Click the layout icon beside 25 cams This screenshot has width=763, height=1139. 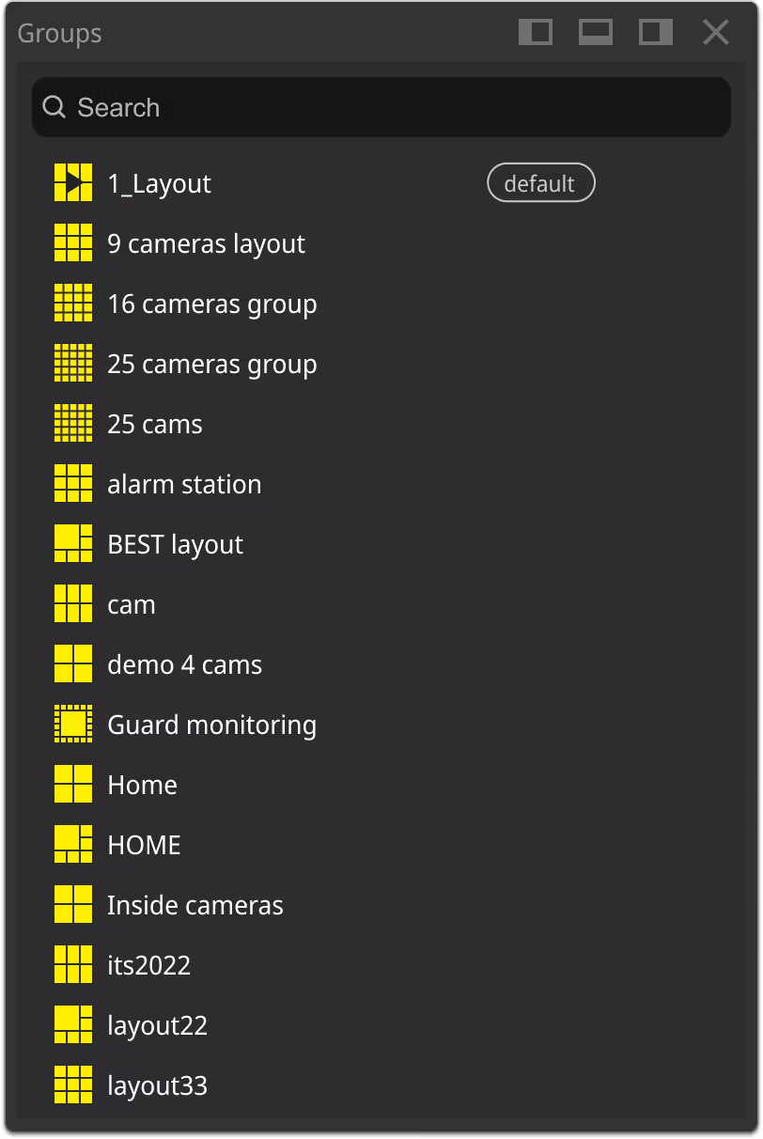tap(72, 423)
